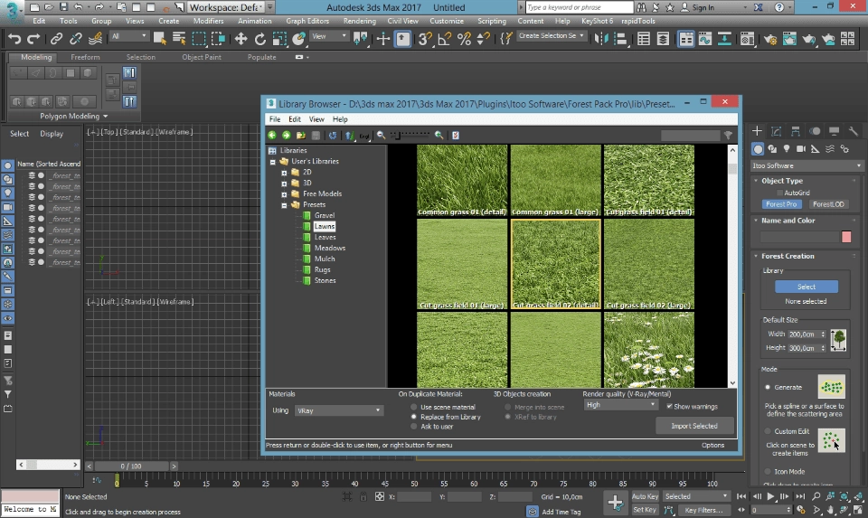Expand the Free Models folder in tree
Viewport: 868px width, 518px height.
(284, 194)
